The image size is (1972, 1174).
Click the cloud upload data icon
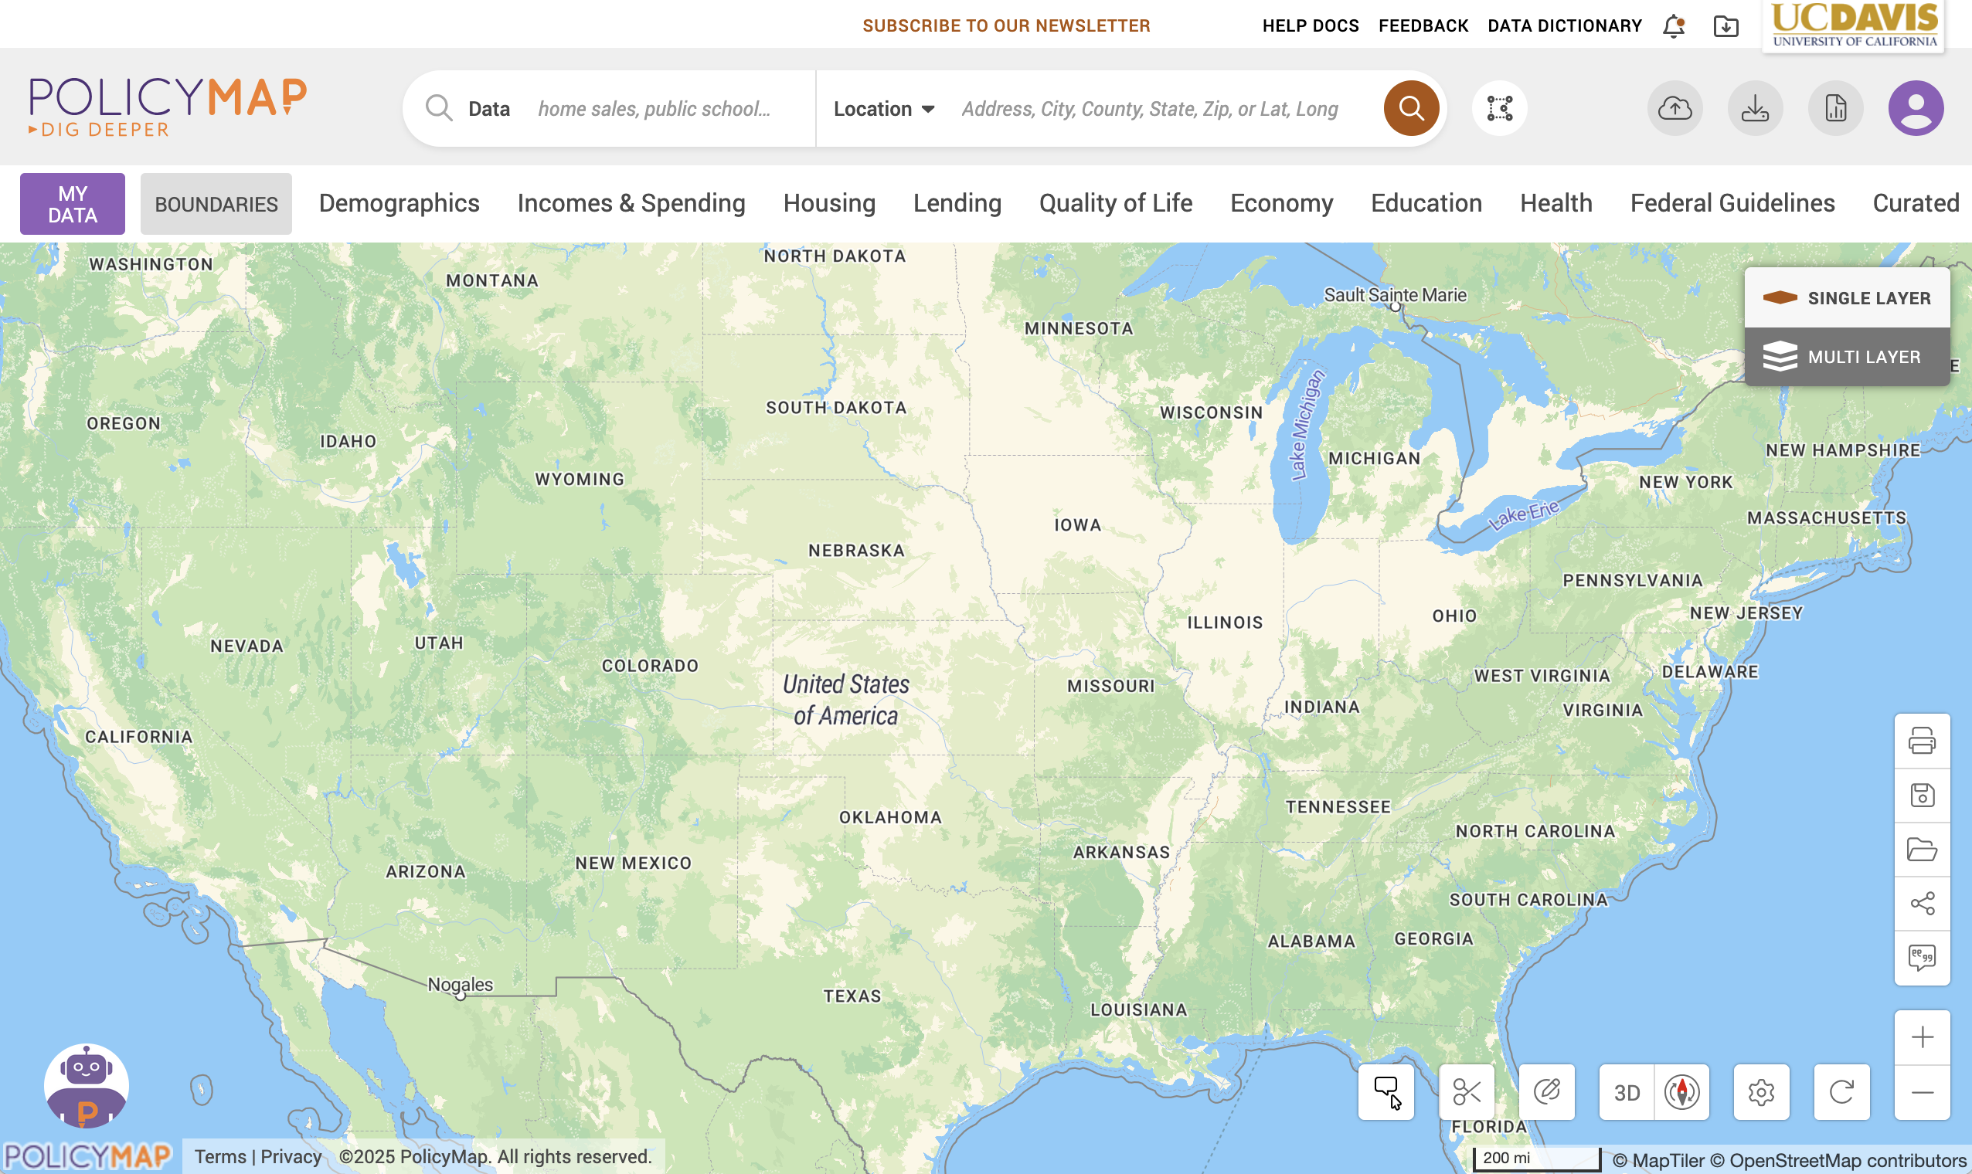[x=1675, y=108]
